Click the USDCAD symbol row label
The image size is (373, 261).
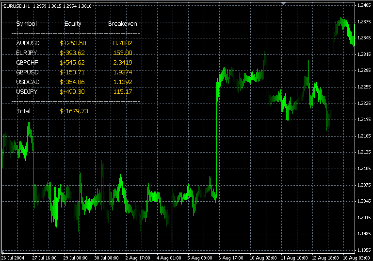pos(28,82)
